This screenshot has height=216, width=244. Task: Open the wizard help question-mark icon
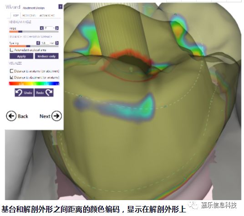[x=61, y=7]
